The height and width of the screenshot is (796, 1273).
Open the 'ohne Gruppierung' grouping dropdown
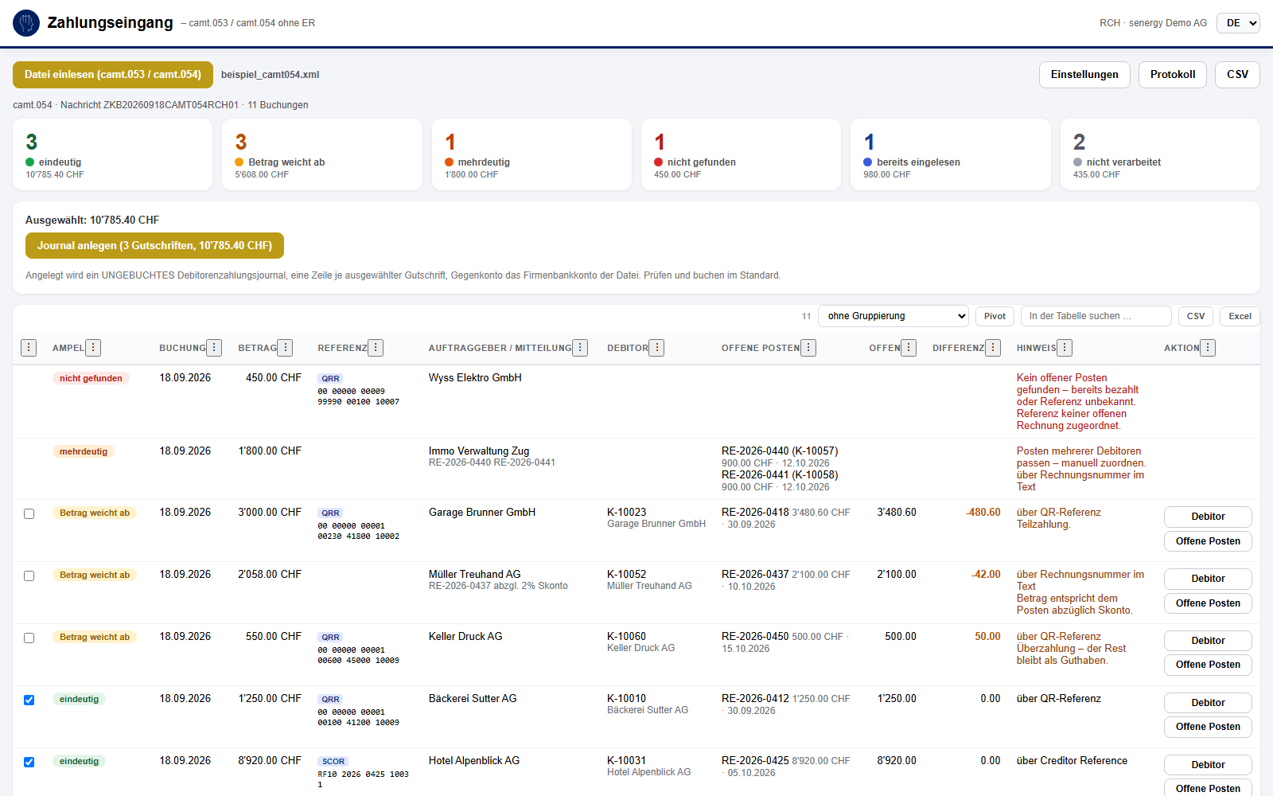pyautogui.click(x=893, y=316)
